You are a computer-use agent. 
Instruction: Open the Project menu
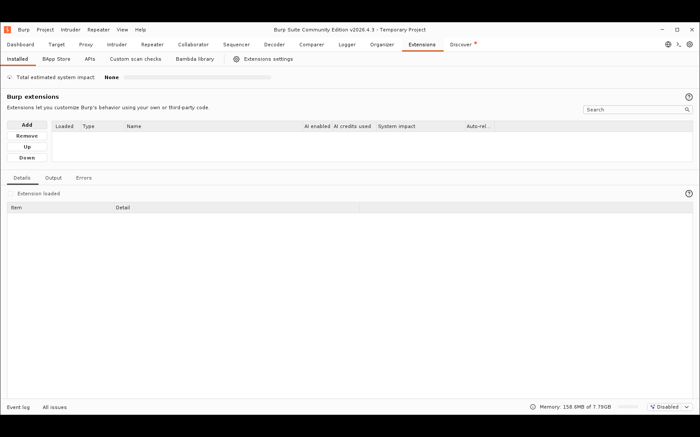click(x=45, y=30)
